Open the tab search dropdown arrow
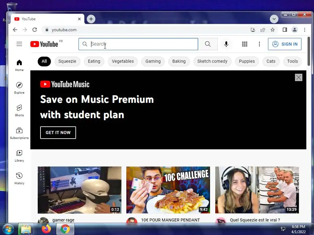314x235 pixels. [x=274, y=19]
